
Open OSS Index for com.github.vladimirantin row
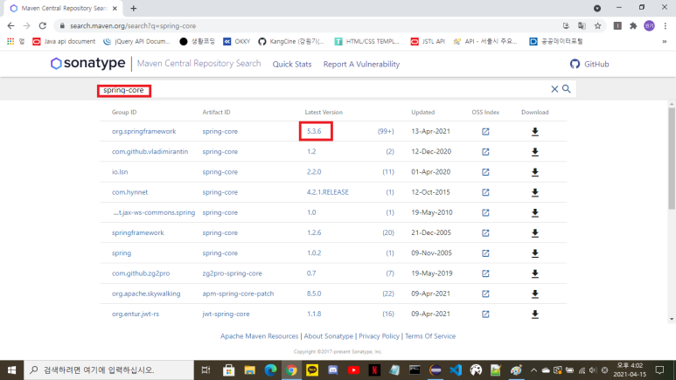[x=485, y=152]
